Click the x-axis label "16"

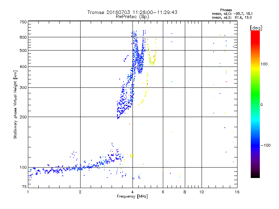[x=237, y=192]
